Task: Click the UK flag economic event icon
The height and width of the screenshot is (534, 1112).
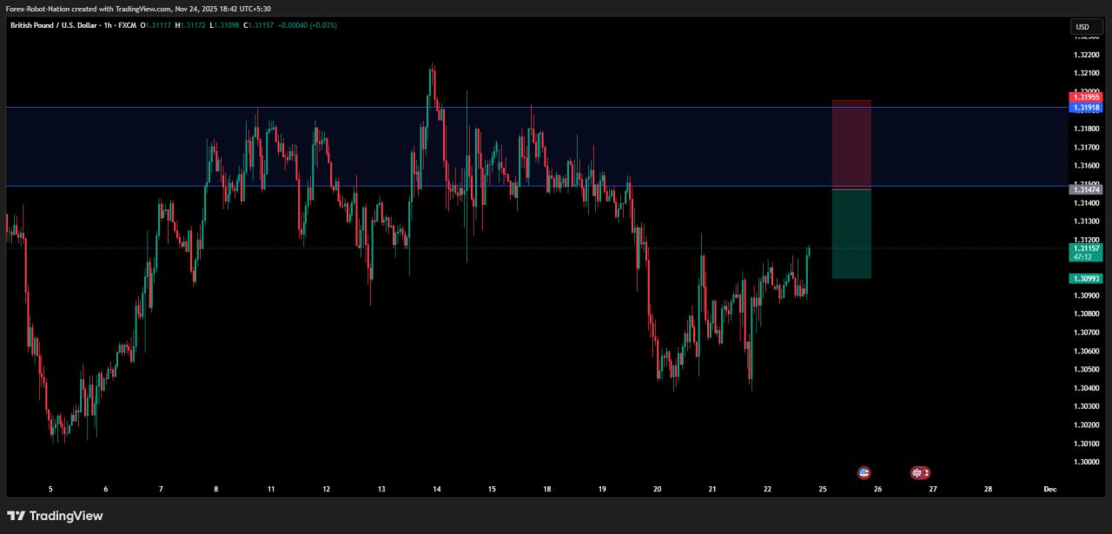Action: [917, 472]
